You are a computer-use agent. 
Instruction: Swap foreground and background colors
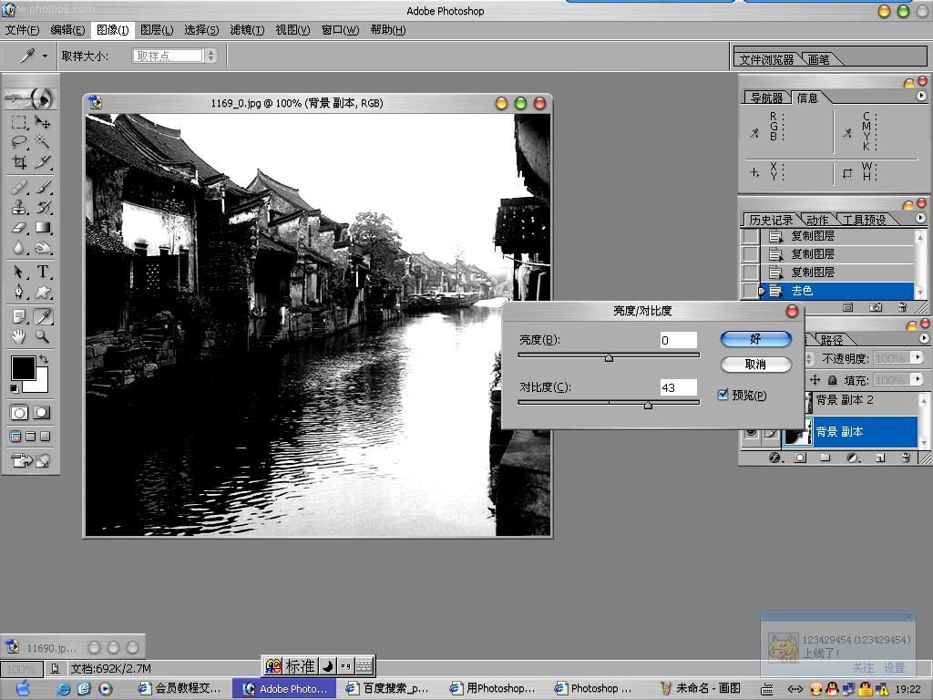[44, 359]
